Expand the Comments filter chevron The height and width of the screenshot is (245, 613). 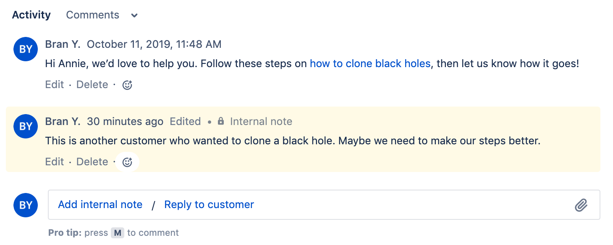pos(134,16)
